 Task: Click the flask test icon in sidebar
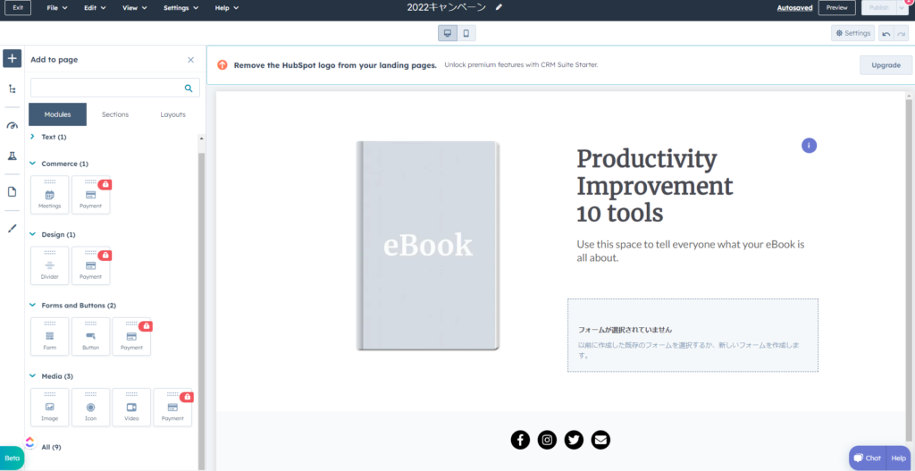[x=12, y=156]
